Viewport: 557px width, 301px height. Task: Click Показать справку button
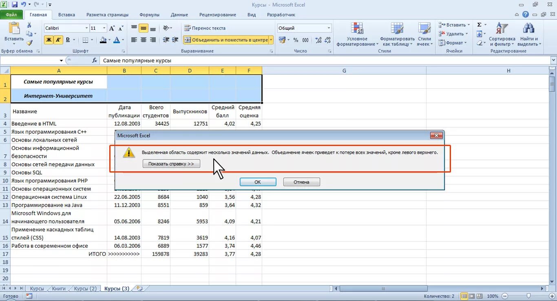point(171,164)
